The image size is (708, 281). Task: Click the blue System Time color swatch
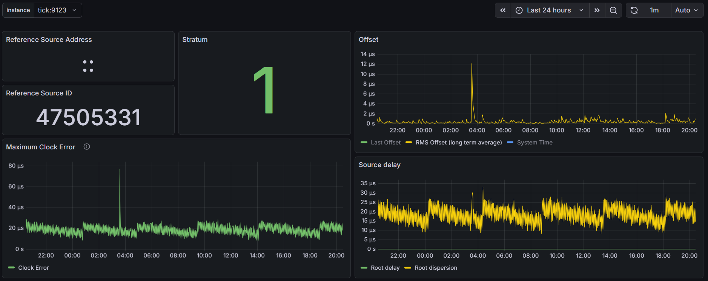[x=510, y=143]
